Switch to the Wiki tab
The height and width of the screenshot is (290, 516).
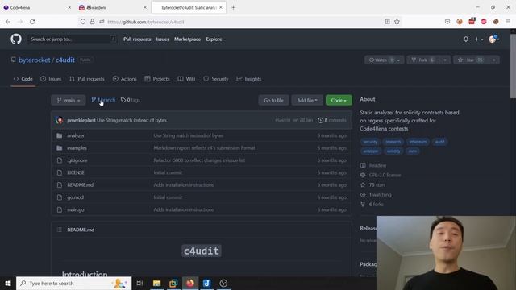pyautogui.click(x=186, y=79)
